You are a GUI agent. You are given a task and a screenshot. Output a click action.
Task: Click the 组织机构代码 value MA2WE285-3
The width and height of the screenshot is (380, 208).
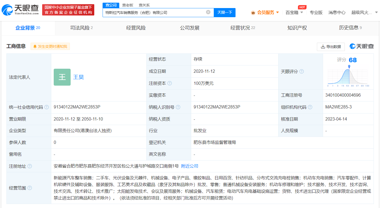[338, 107]
